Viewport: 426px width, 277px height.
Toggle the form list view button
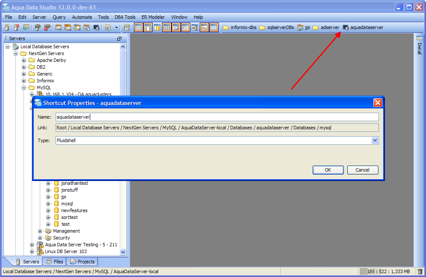coord(185,27)
